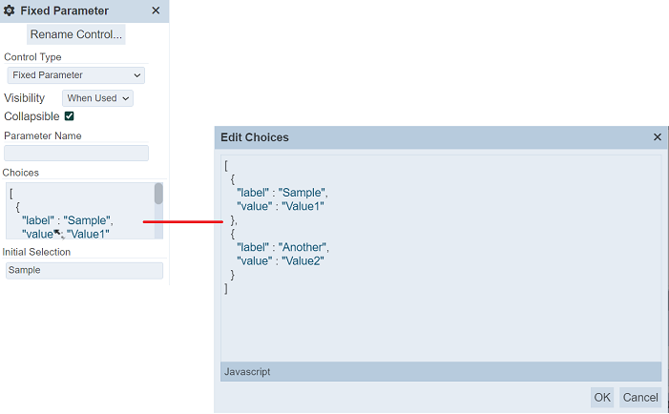Close the Edit Choices dialog
This screenshot has width=669, height=414.
pos(657,137)
